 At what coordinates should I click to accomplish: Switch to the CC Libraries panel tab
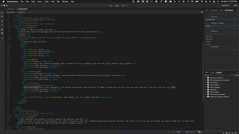[214, 10]
